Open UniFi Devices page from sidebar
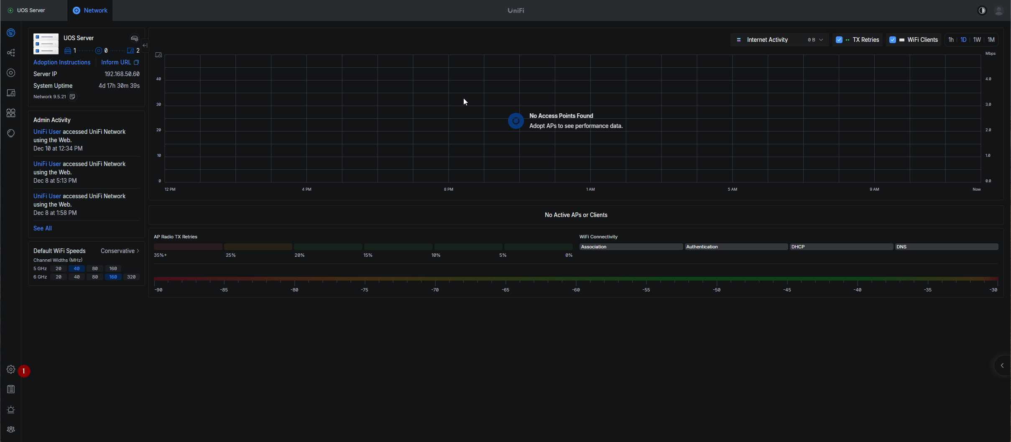 tap(11, 73)
